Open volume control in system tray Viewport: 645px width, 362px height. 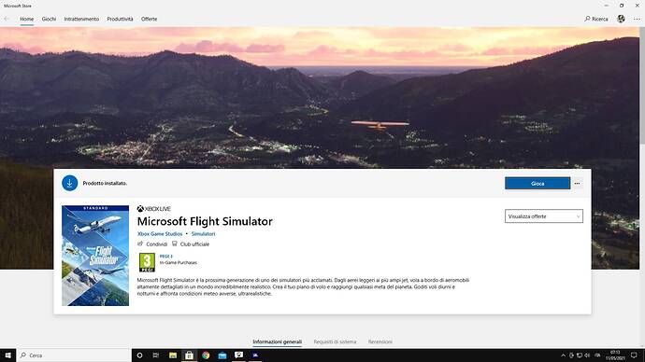[587, 355]
